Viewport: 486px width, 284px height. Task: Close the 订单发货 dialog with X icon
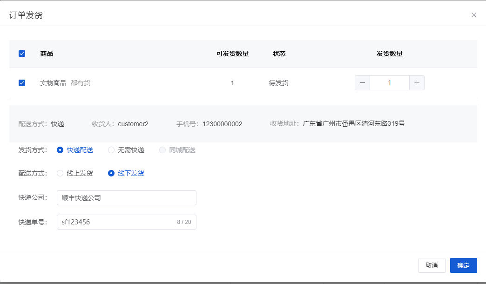click(x=473, y=15)
